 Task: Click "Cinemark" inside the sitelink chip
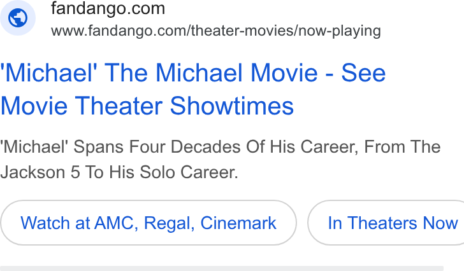tap(238, 223)
